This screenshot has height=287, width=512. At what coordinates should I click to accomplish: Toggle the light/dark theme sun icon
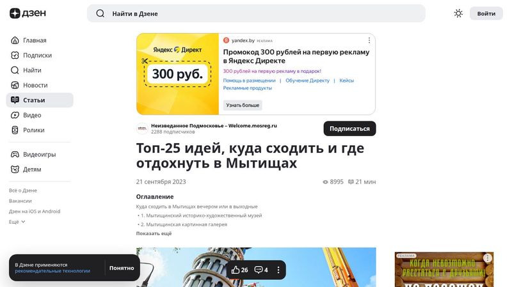[458, 13]
